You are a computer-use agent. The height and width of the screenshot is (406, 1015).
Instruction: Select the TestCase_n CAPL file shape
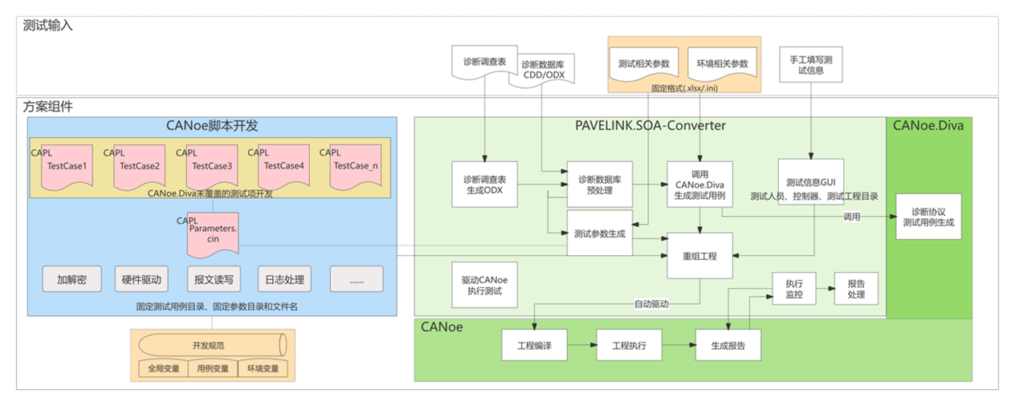(355, 166)
